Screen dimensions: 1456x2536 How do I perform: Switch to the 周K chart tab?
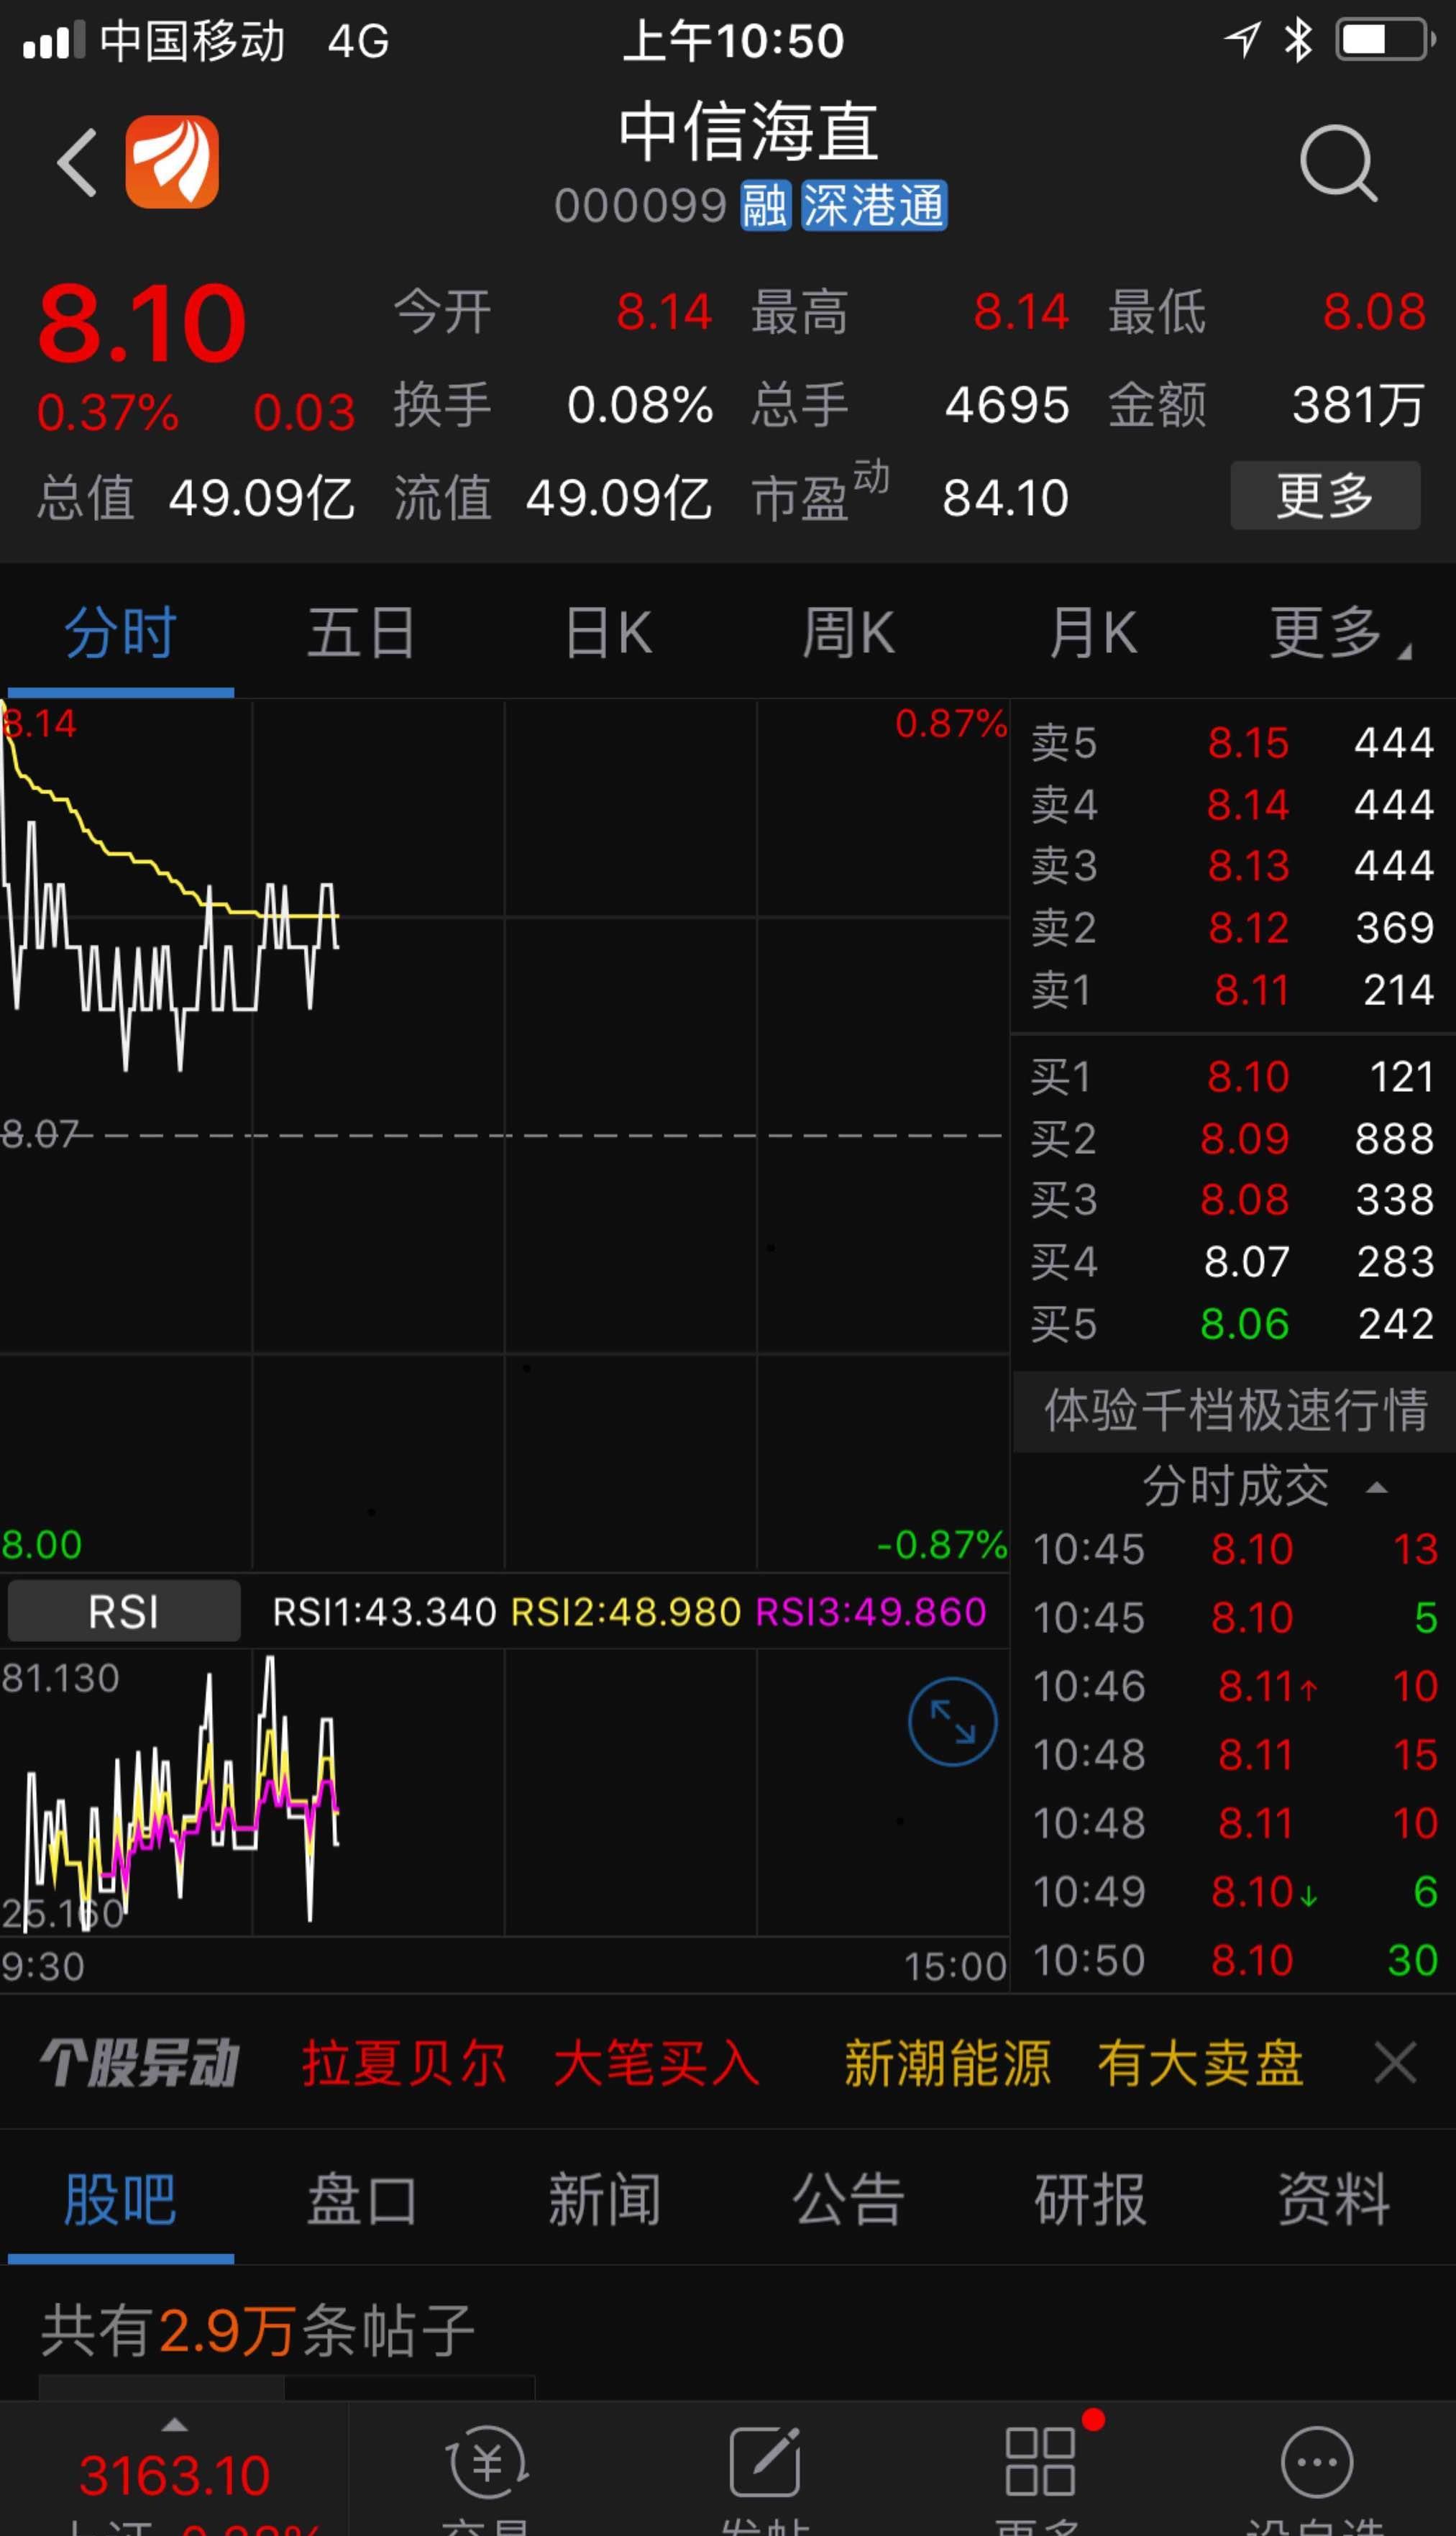pyautogui.click(x=849, y=633)
